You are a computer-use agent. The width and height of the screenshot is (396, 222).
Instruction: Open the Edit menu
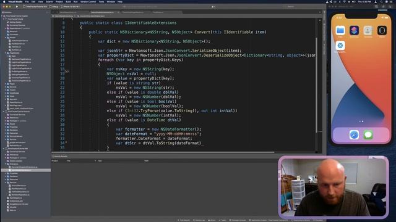33,1
